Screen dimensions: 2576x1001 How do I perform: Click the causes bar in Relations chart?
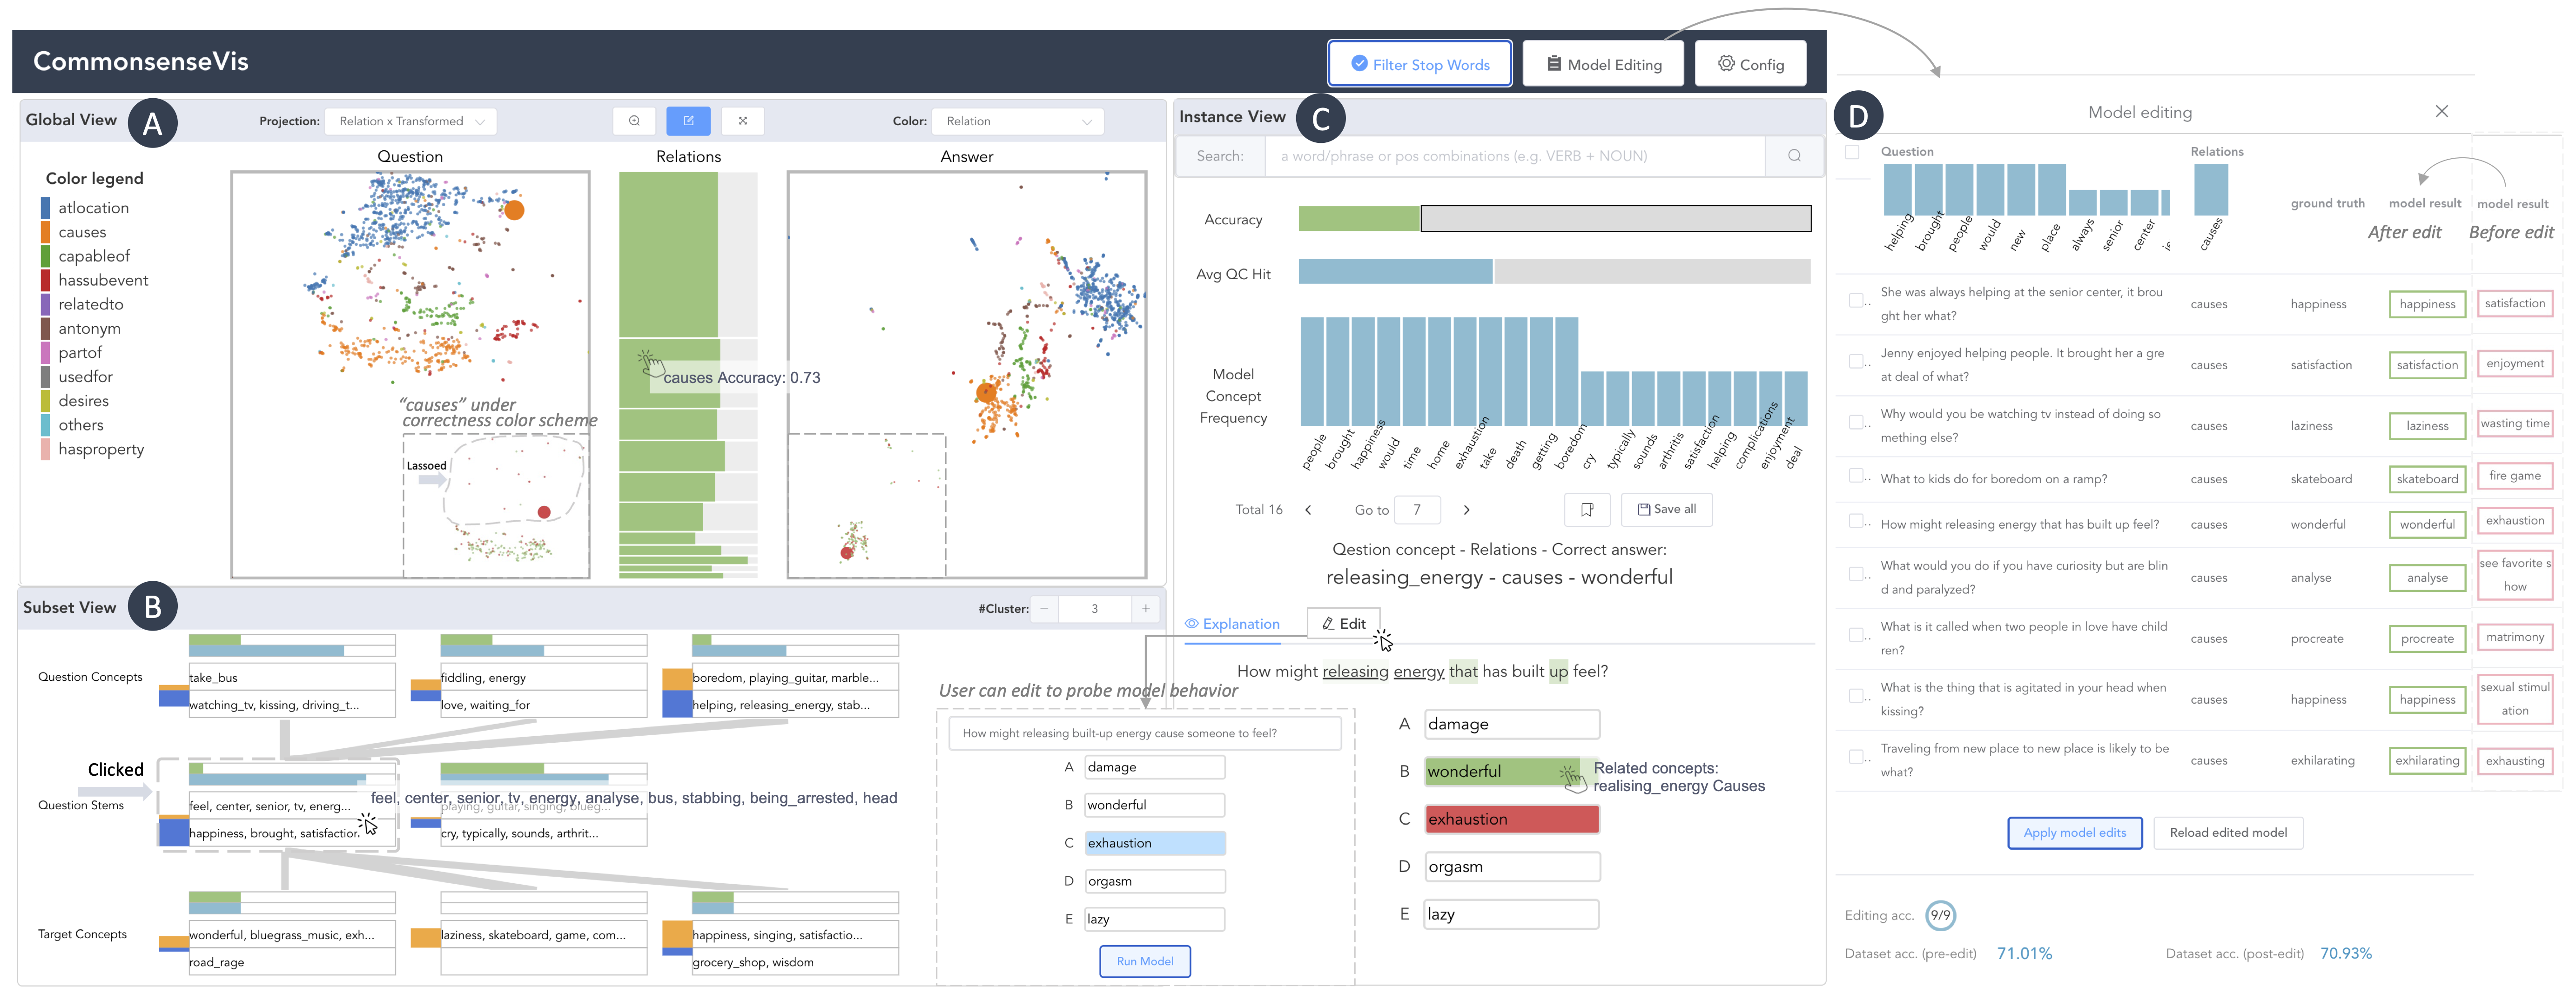point(669,373)
